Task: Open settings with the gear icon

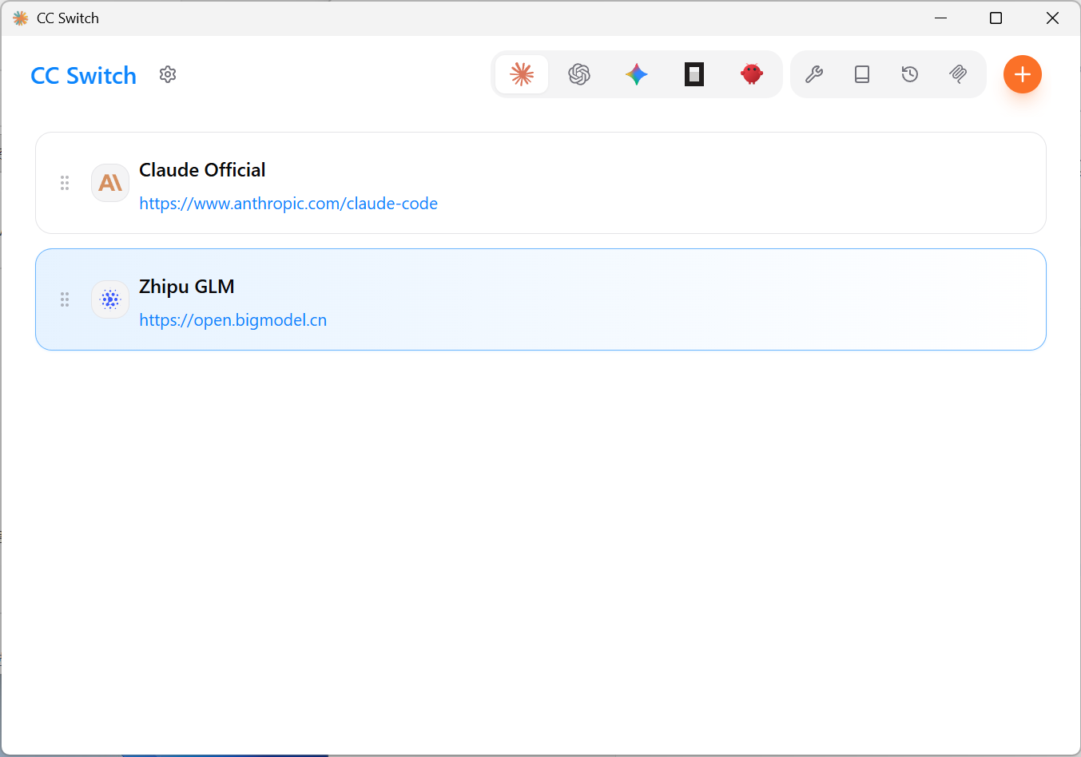Action: (x=168, y=74)
